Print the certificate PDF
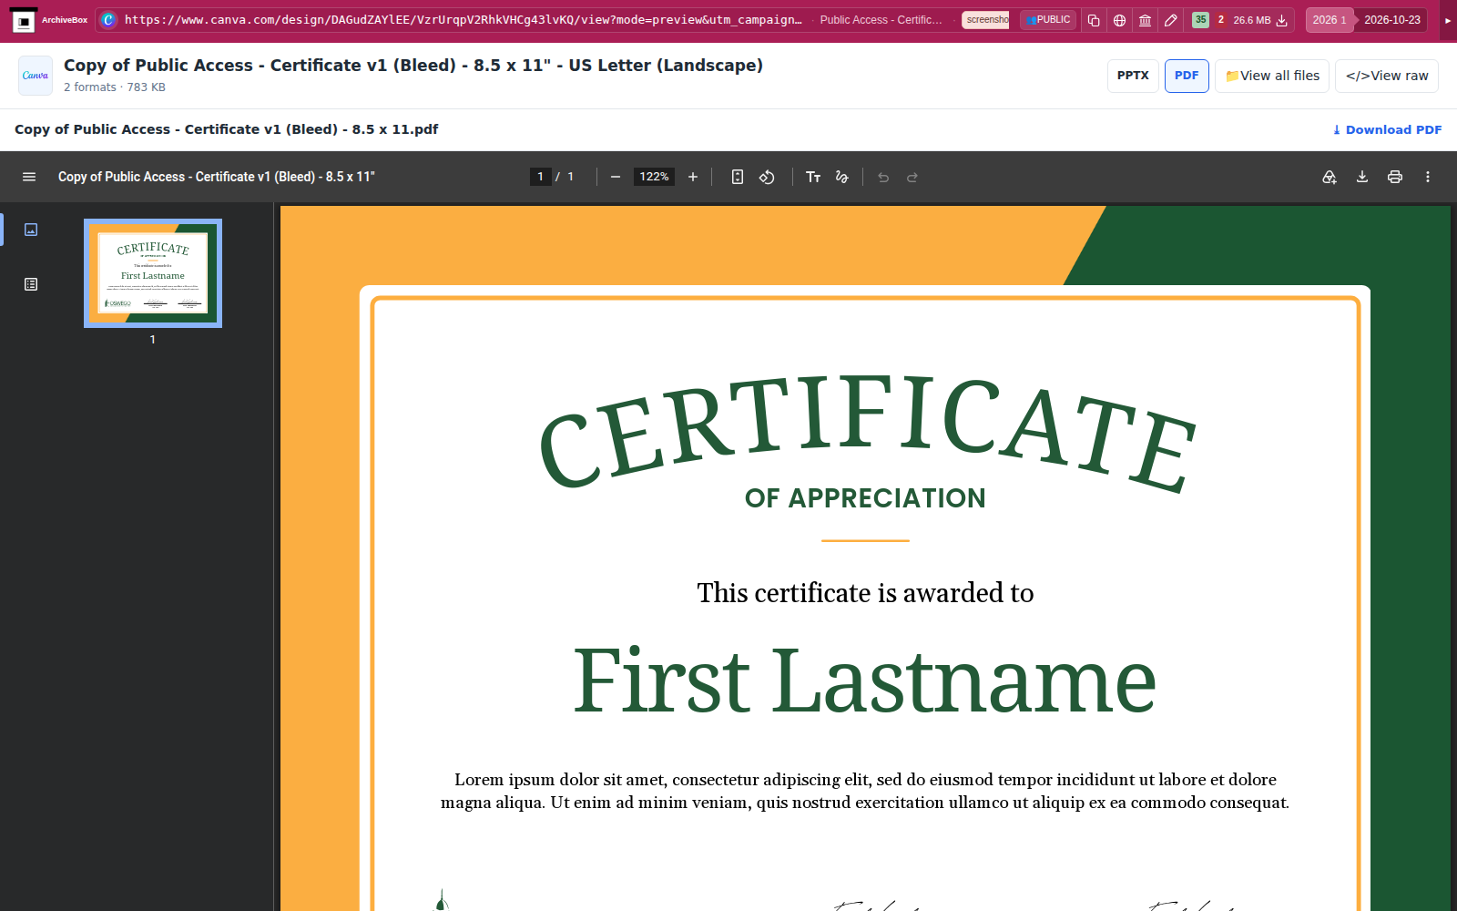1457x911 pixels. 1395,177
